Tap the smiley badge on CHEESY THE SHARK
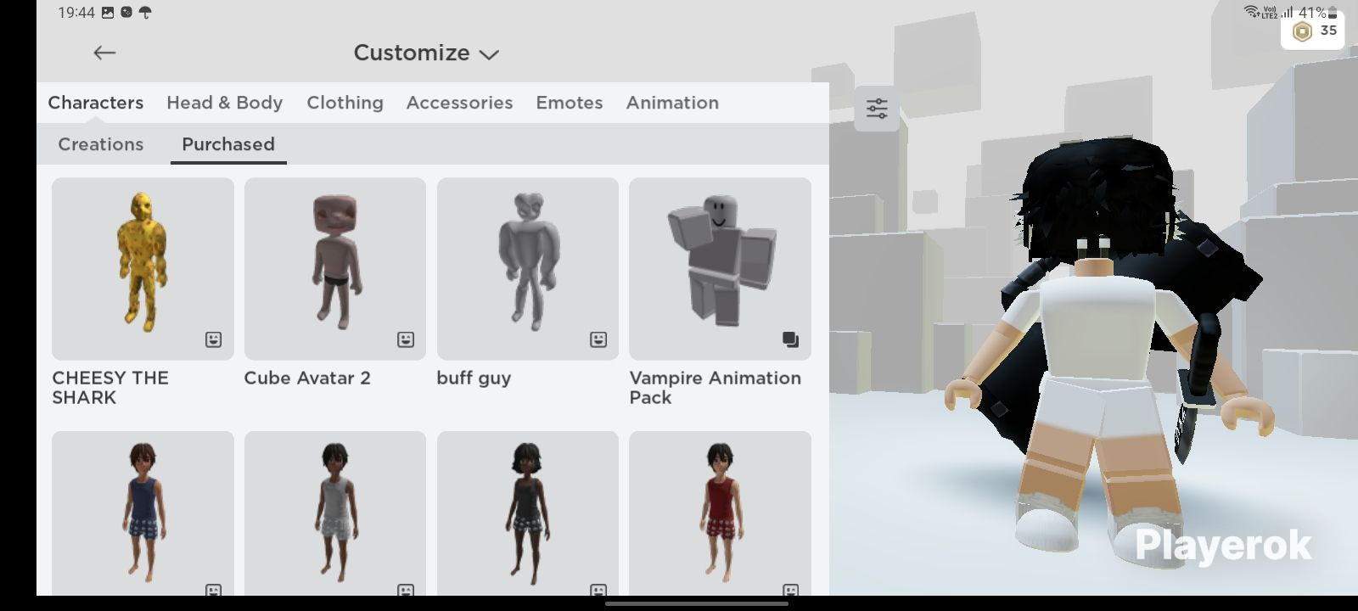 pos(213,339)
